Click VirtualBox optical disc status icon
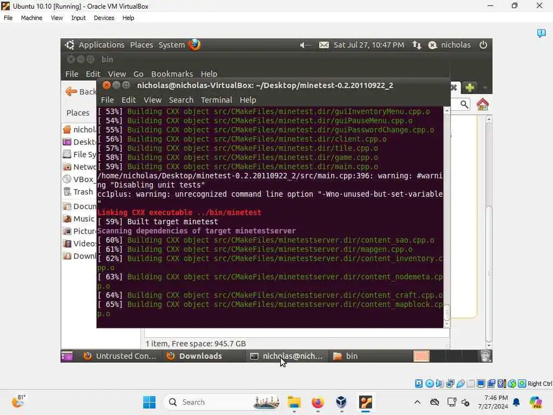Screen dimensions: 553x415 [x=429, y=384]
